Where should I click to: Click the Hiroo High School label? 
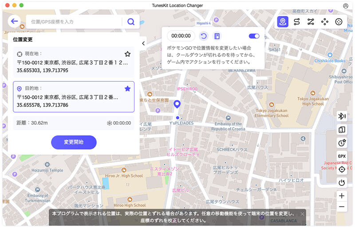pos(130,205)
